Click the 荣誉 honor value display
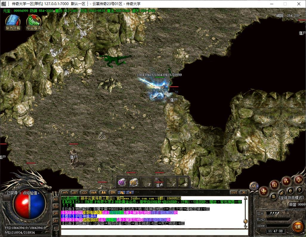 coord(297,205)
